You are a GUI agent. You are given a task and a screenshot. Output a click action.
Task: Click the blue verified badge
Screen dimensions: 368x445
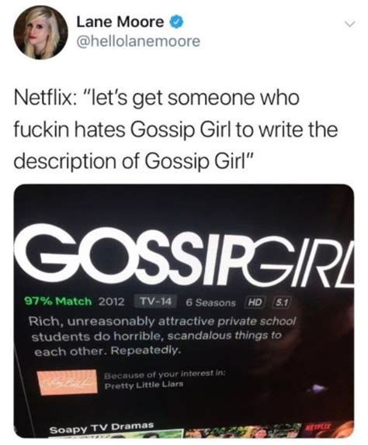(x=178, y=22)
